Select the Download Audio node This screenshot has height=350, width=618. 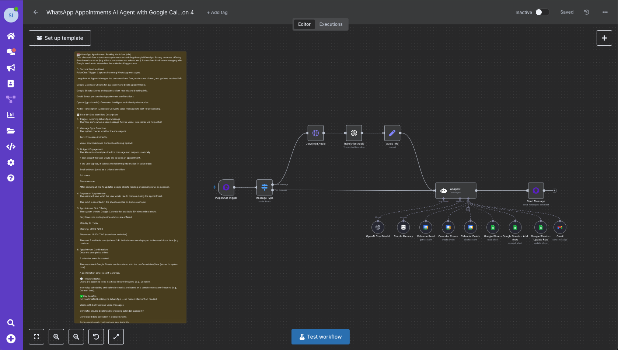click(316, 133)
